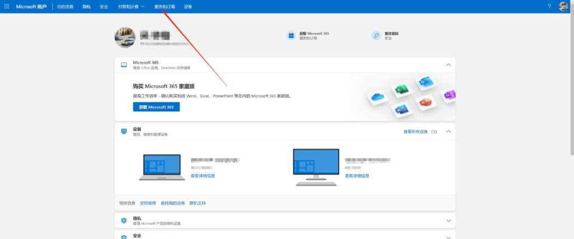
Task: Open the app launcher waffle icon
Action: click(x=6, y=6)
